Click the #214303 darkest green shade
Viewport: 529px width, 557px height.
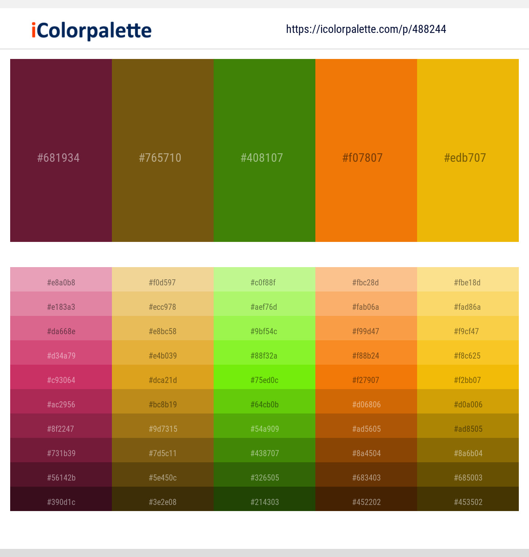point(264,502)
